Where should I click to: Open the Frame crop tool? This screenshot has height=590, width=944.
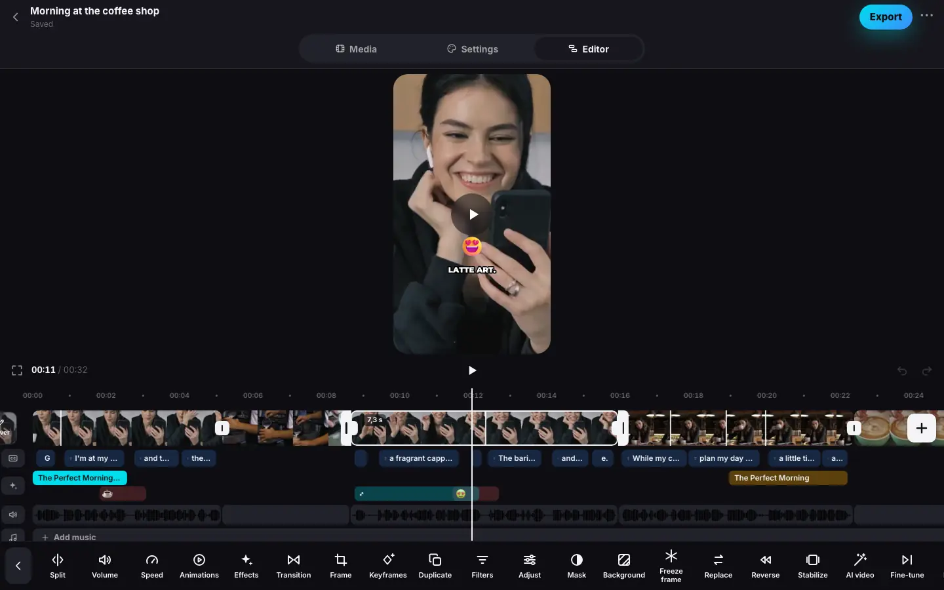(x=341, y=566)
